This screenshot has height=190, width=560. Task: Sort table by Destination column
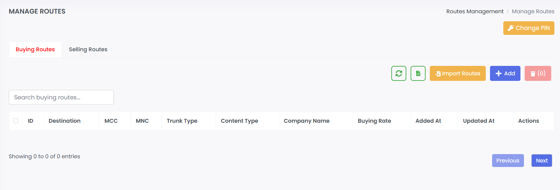pyautogui.click(x=65, y=121)
